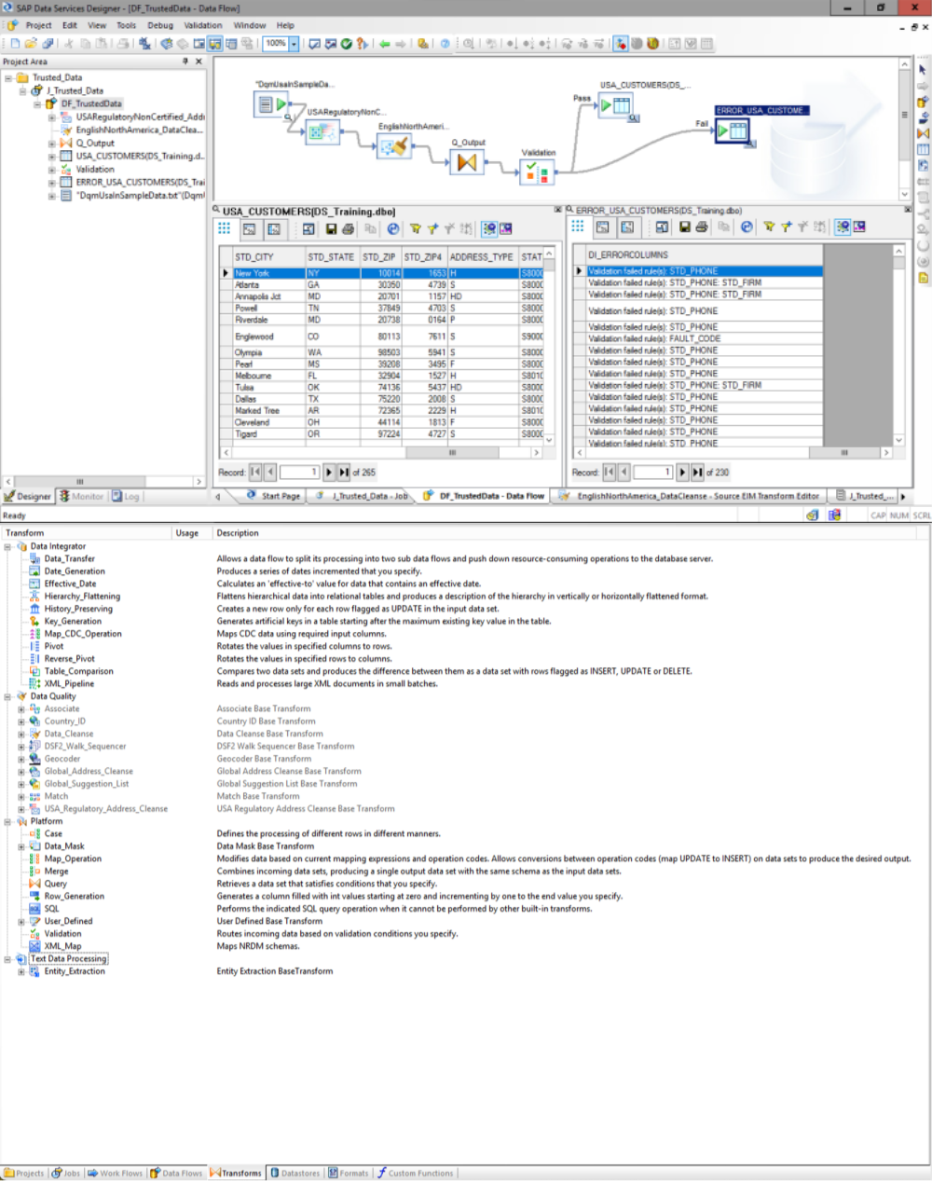Toggle the highlighted profile button in USA_CUSTOMERS view toolbar
Screen dimensions: 932x1181
point(489,228)
